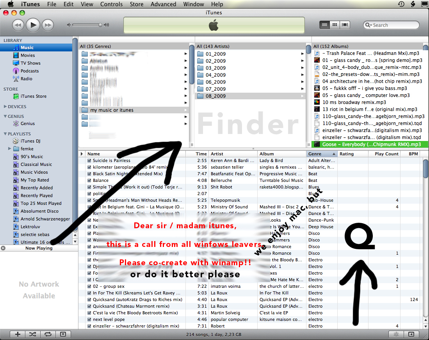The image size is (429, 340).
Task: Uncheck the song Balance
Action: click(89, 180)
